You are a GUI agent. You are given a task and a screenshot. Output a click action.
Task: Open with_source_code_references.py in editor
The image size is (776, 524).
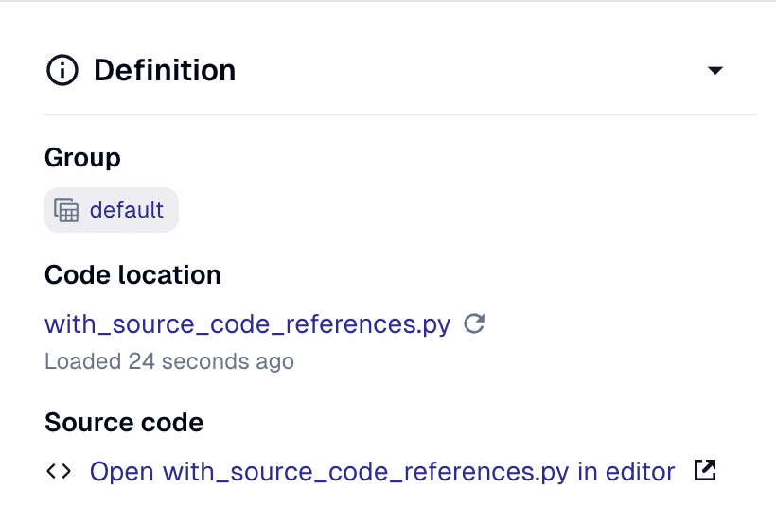point(381,471)
